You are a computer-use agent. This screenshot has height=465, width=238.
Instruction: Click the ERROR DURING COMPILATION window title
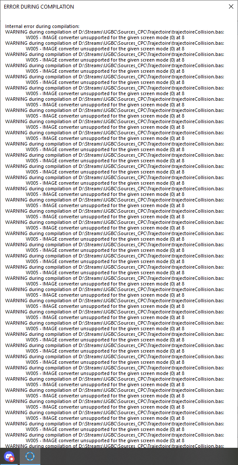(x=39, y=6)
